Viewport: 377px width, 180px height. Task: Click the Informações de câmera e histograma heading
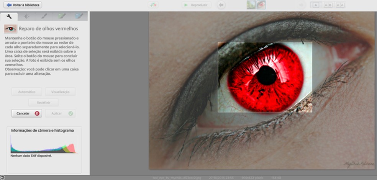pyautogui.click(x=42, y=131)
